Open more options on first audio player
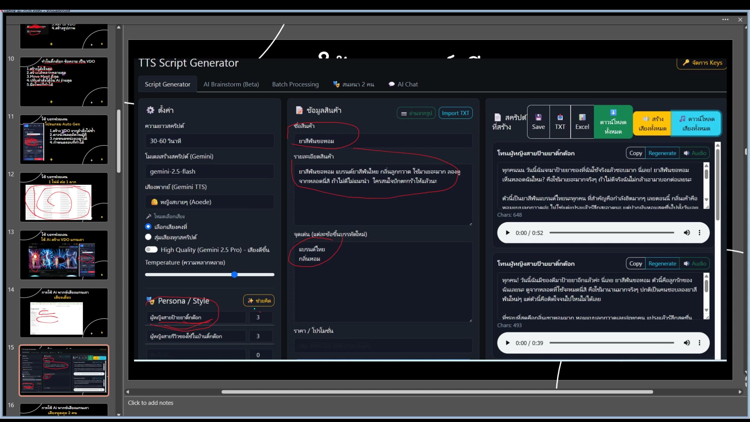 699,233
